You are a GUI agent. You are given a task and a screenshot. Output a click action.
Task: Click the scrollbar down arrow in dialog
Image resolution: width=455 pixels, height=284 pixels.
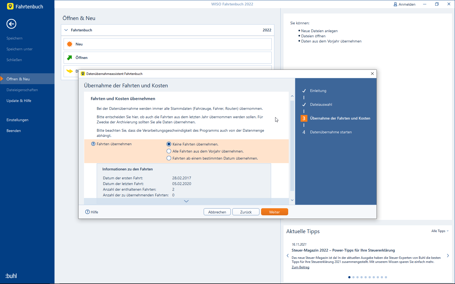tap(292, 200)
